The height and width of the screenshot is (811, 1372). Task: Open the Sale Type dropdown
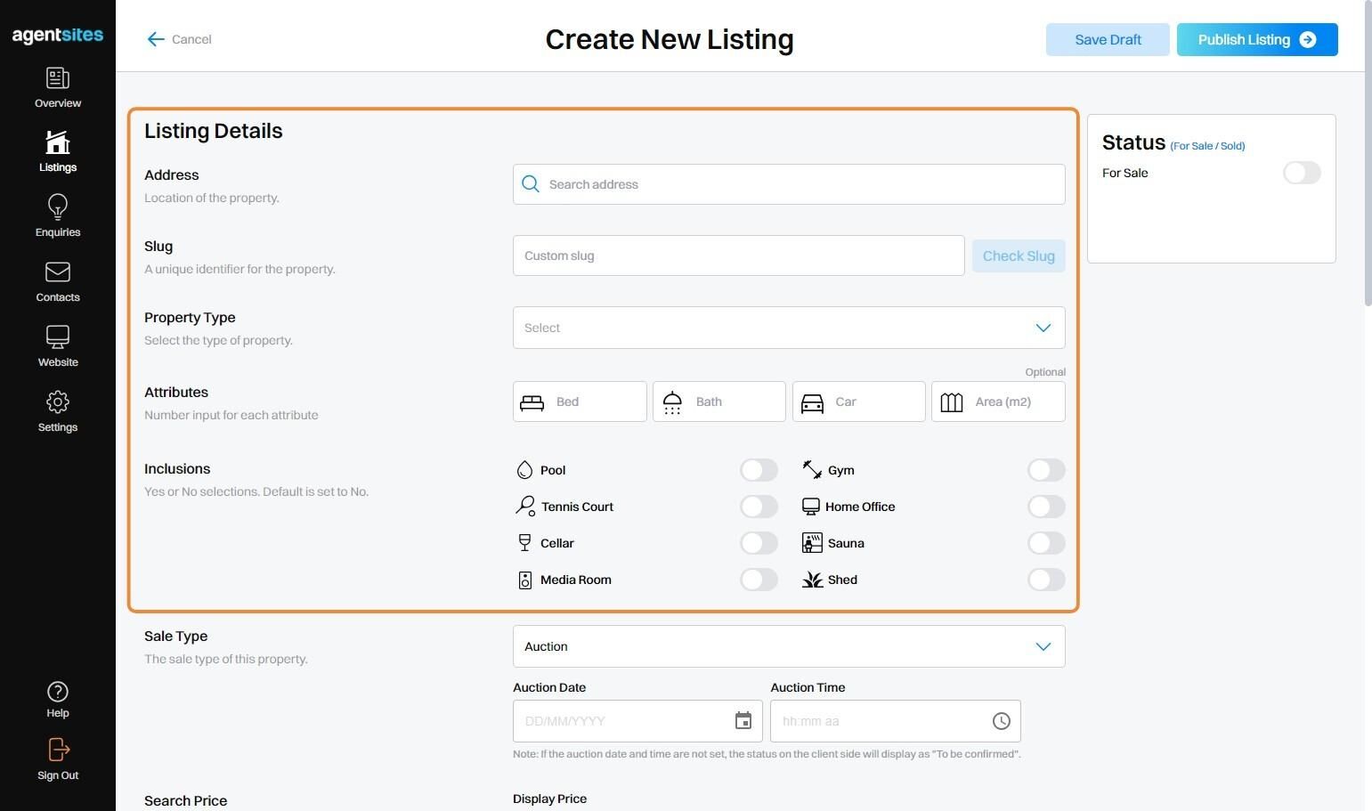pyautogui.click(x=789, y=646)
